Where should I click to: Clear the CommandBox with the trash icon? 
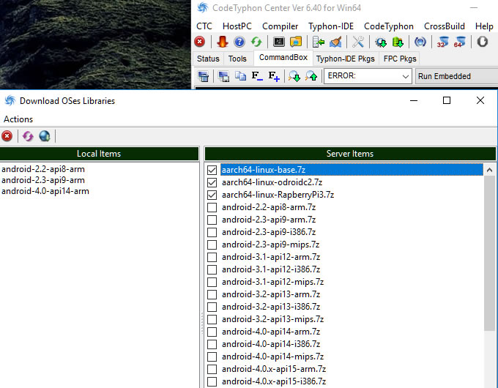pyautogui.click(x=204, y=77)
